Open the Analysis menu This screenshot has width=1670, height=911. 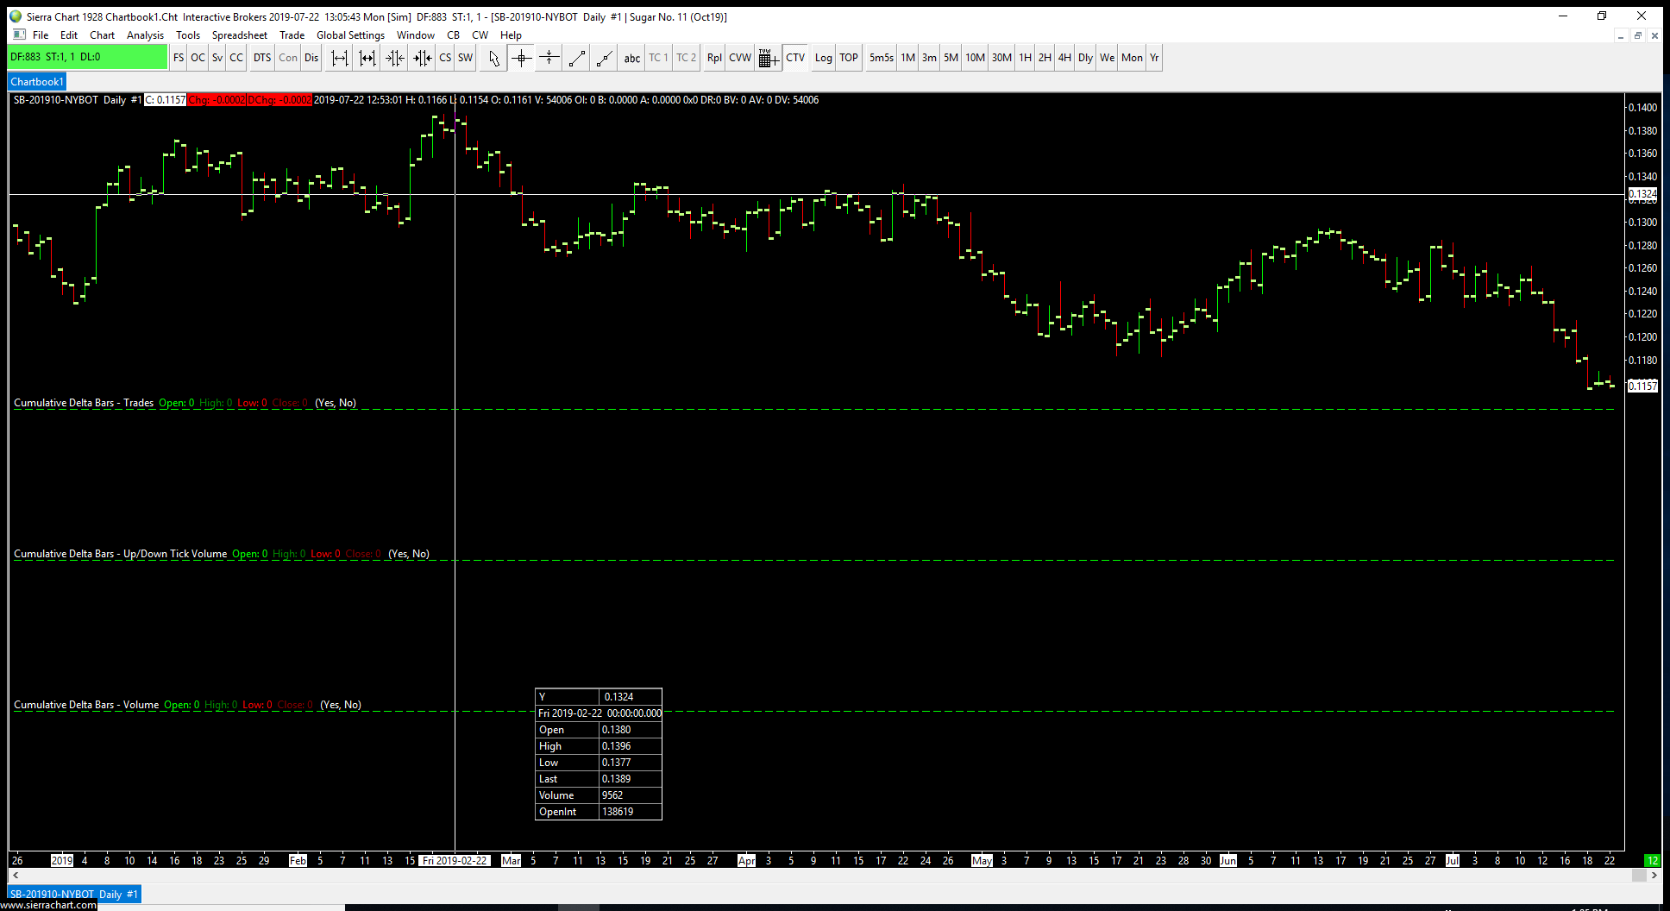[145, 35]
